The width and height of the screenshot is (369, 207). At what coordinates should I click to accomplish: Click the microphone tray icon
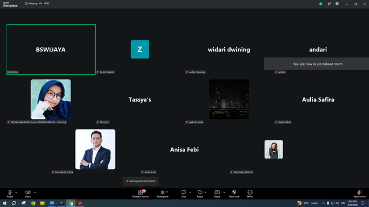(x=328, y=203)
